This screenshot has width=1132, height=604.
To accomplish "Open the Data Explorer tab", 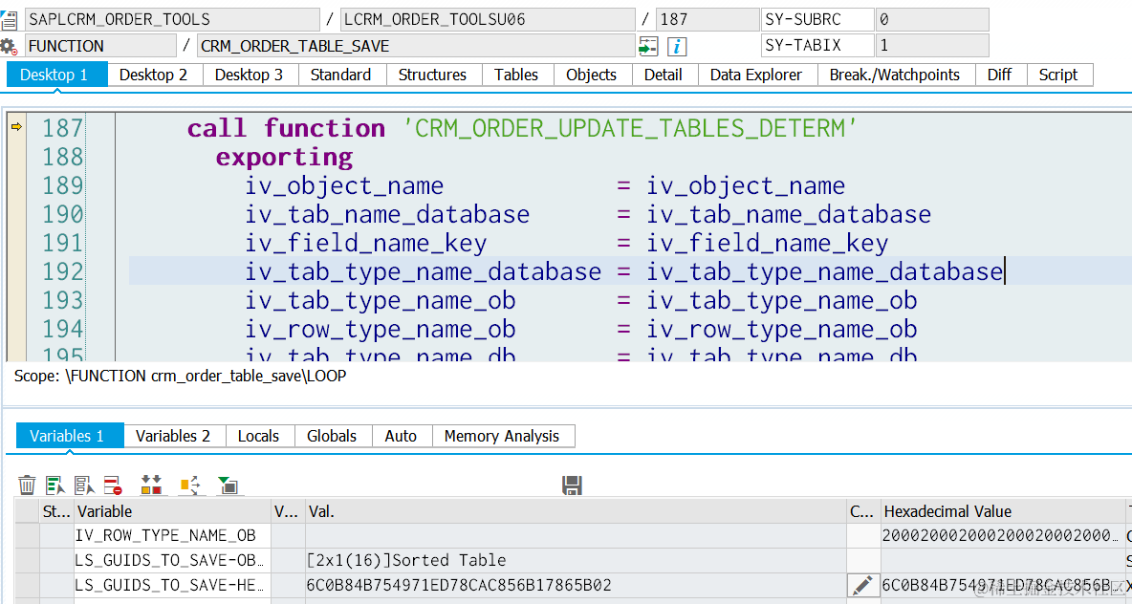I will pos(756,75).
